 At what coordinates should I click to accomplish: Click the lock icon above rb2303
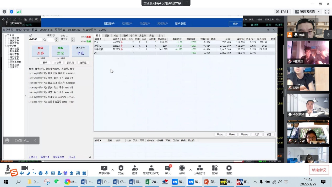tap(31, 35)
